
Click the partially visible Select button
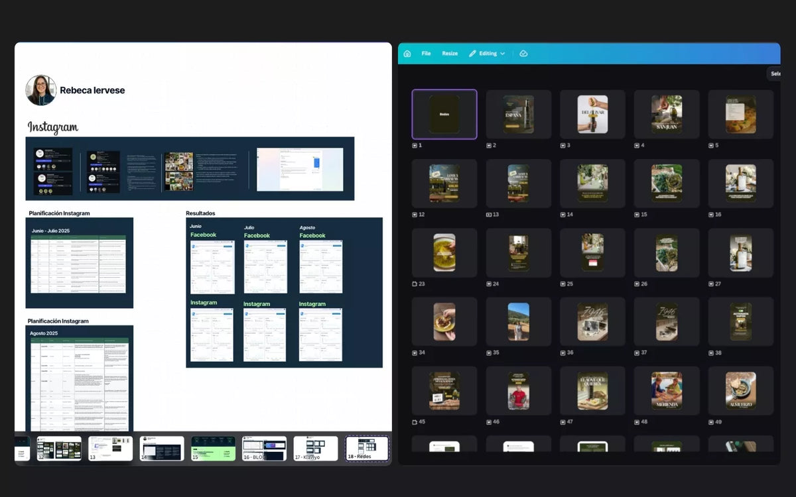coord(774,74)
